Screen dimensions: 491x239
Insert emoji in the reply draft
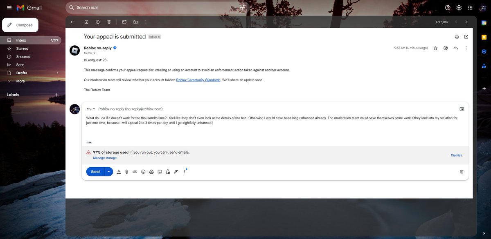[x=143, y=172]
